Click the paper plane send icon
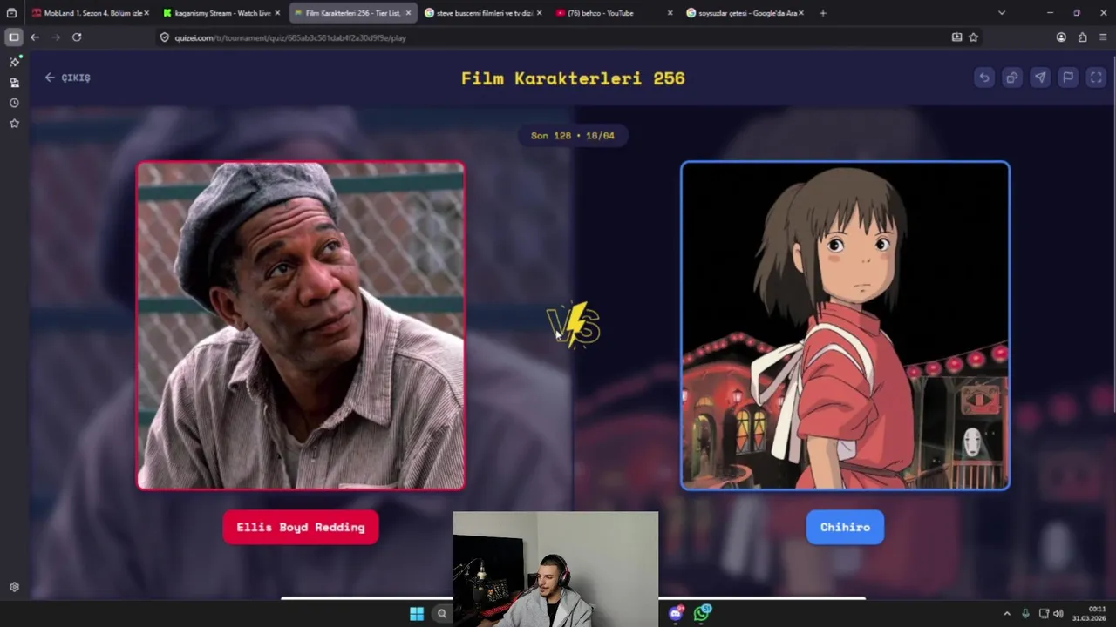This screenshot has height=627, width=1116. [1040, 78]
